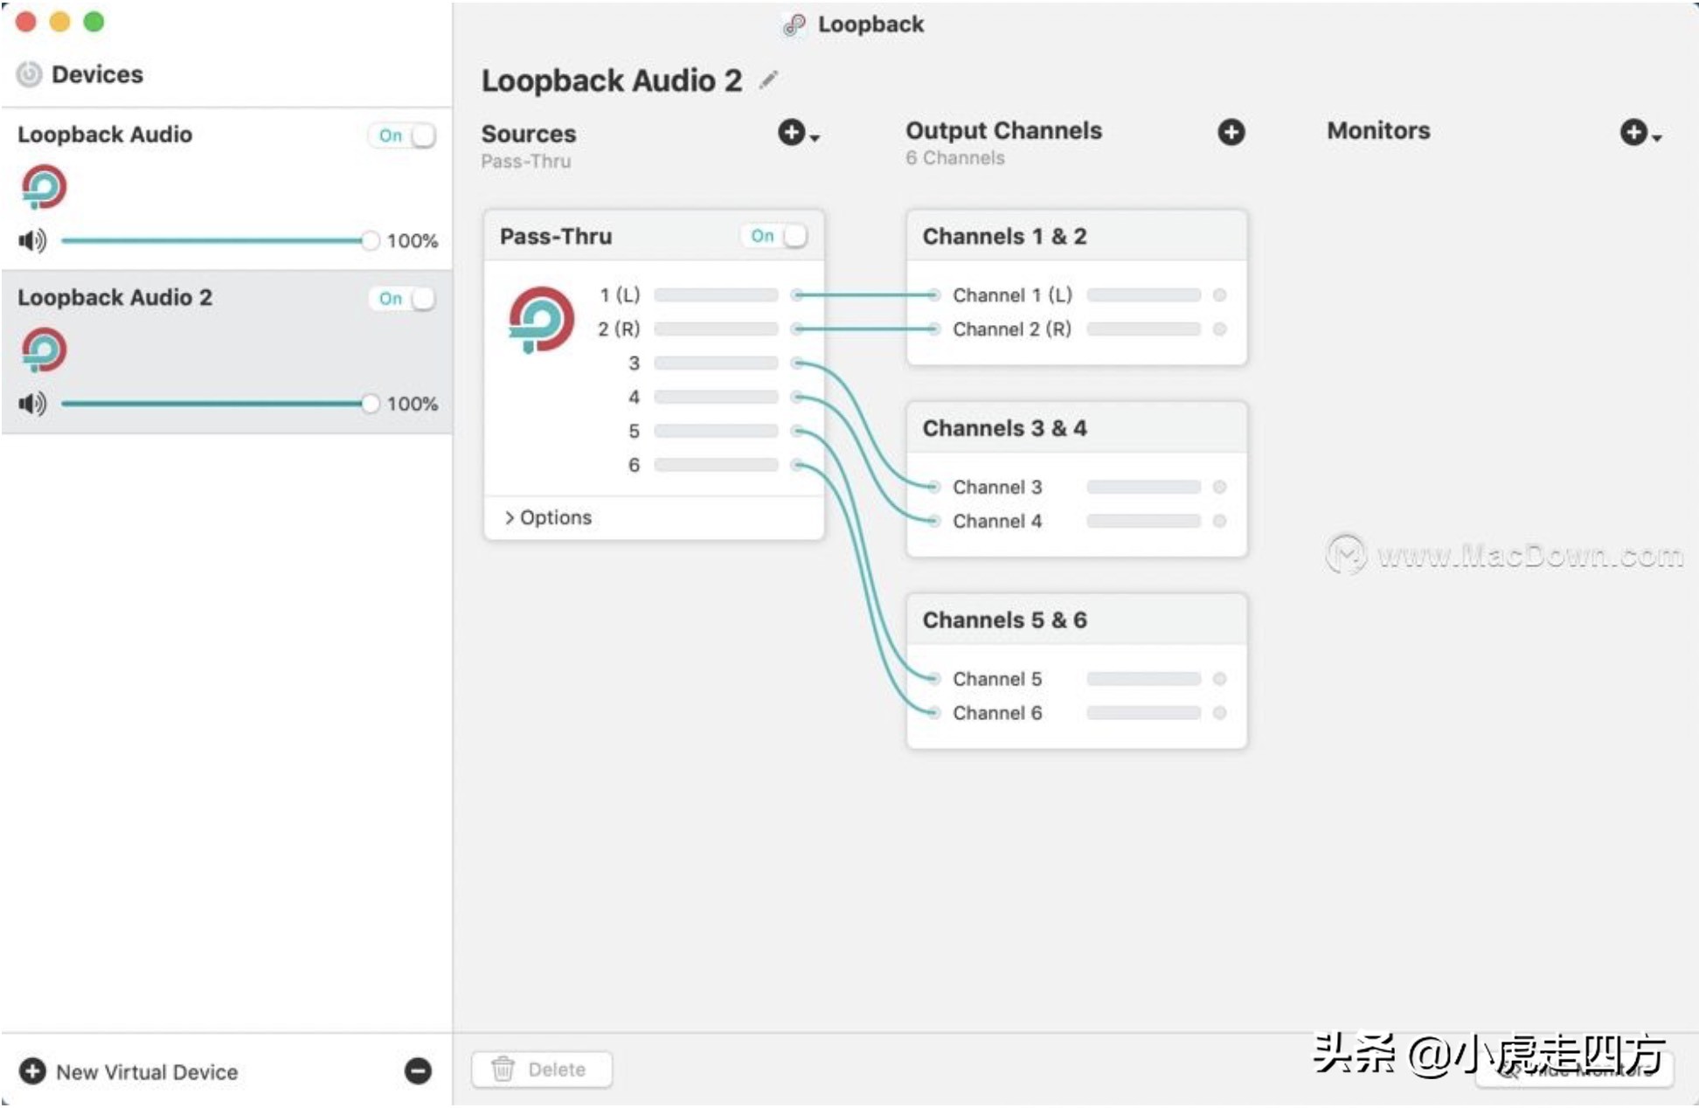Click the New Virtual Device button
Viewport: 1699px width, 1108px height.
point(147,1071)
